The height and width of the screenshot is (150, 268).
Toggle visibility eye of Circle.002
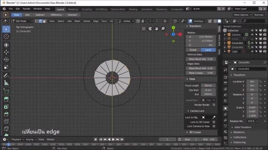click(252, 47)
